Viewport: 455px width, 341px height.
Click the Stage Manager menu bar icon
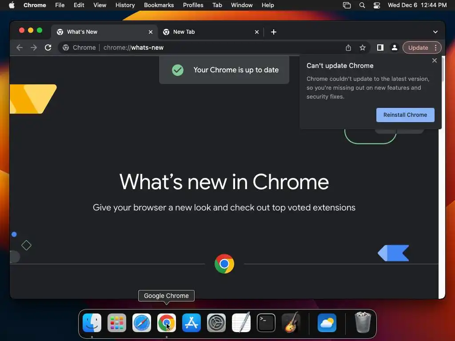347,5
